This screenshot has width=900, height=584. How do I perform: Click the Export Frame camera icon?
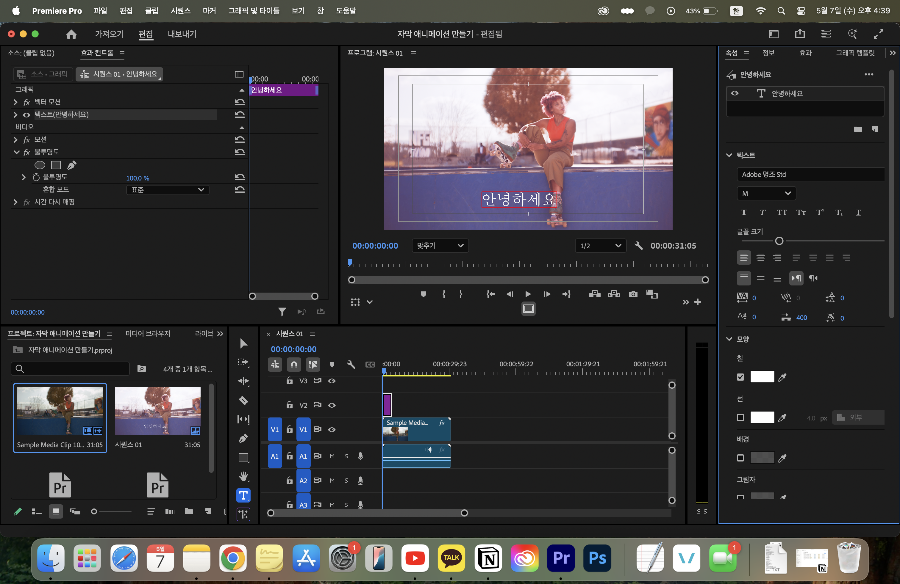(633, 294)
